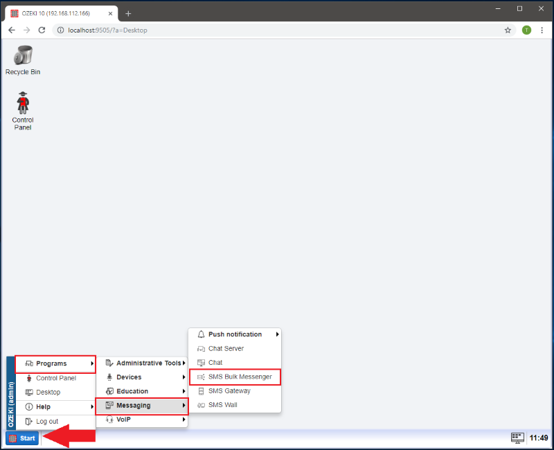554x450 pixels.
Task: Expand the Programs submenu
Action: (x=55, y=363)
